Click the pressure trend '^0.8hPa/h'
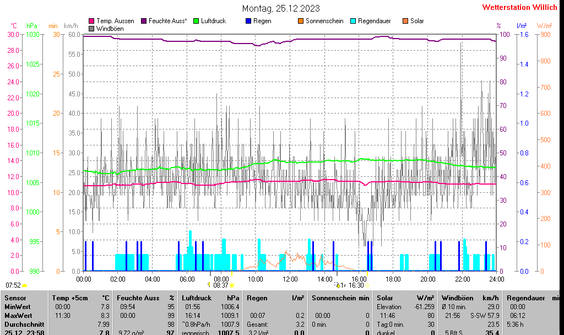This screenshot has height=335, width=564. point(196,324)
